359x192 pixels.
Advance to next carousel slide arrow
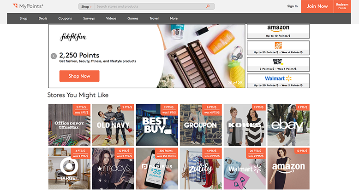239,56
